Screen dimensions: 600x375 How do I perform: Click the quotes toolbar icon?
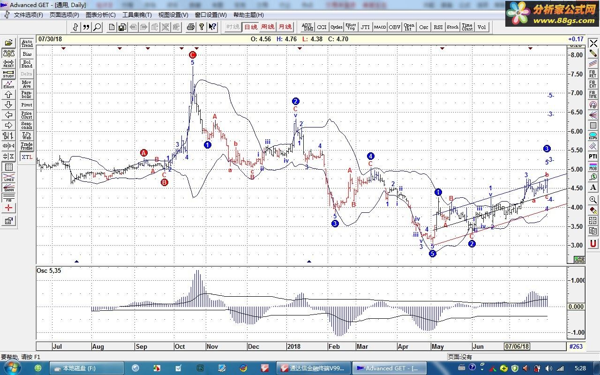[86, 27]
